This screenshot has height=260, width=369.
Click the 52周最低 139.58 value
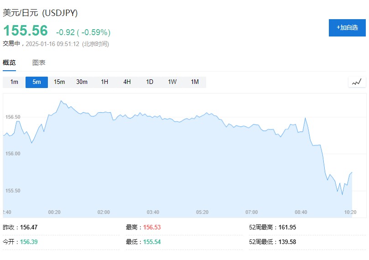pos(287,242)
